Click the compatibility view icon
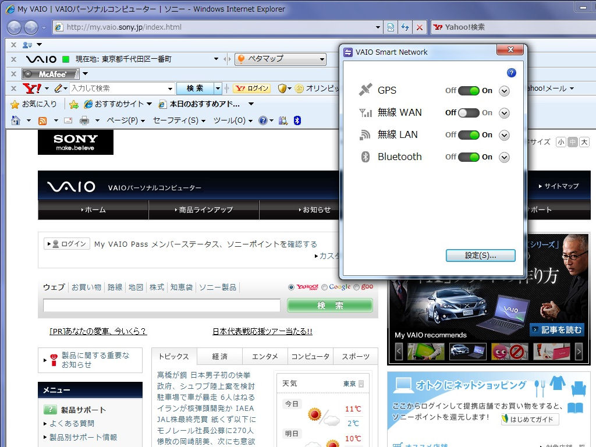Viewport: 596px width, 447px height. pyautogui.click(x=391, y=27)
